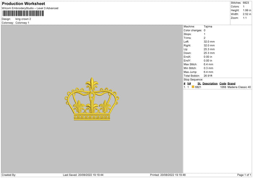
Task: Click the EndY value 0.00 in
Action: [208, 60]
